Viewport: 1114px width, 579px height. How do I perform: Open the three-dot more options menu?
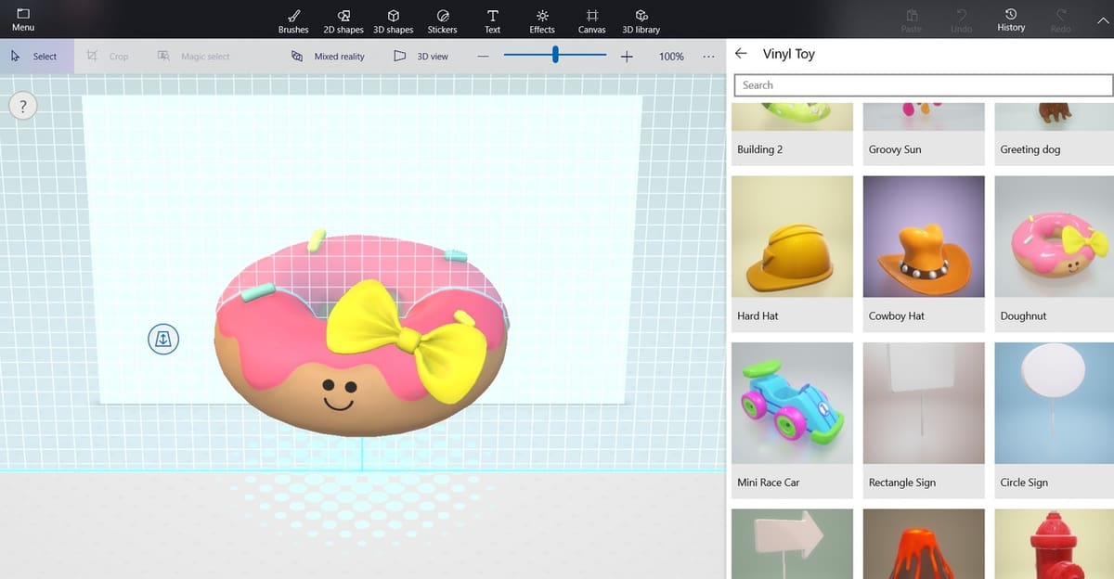pos(708,57)
